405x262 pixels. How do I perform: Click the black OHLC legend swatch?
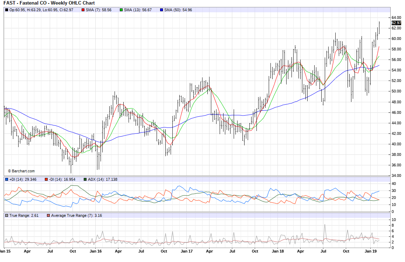tap(7, 10)
